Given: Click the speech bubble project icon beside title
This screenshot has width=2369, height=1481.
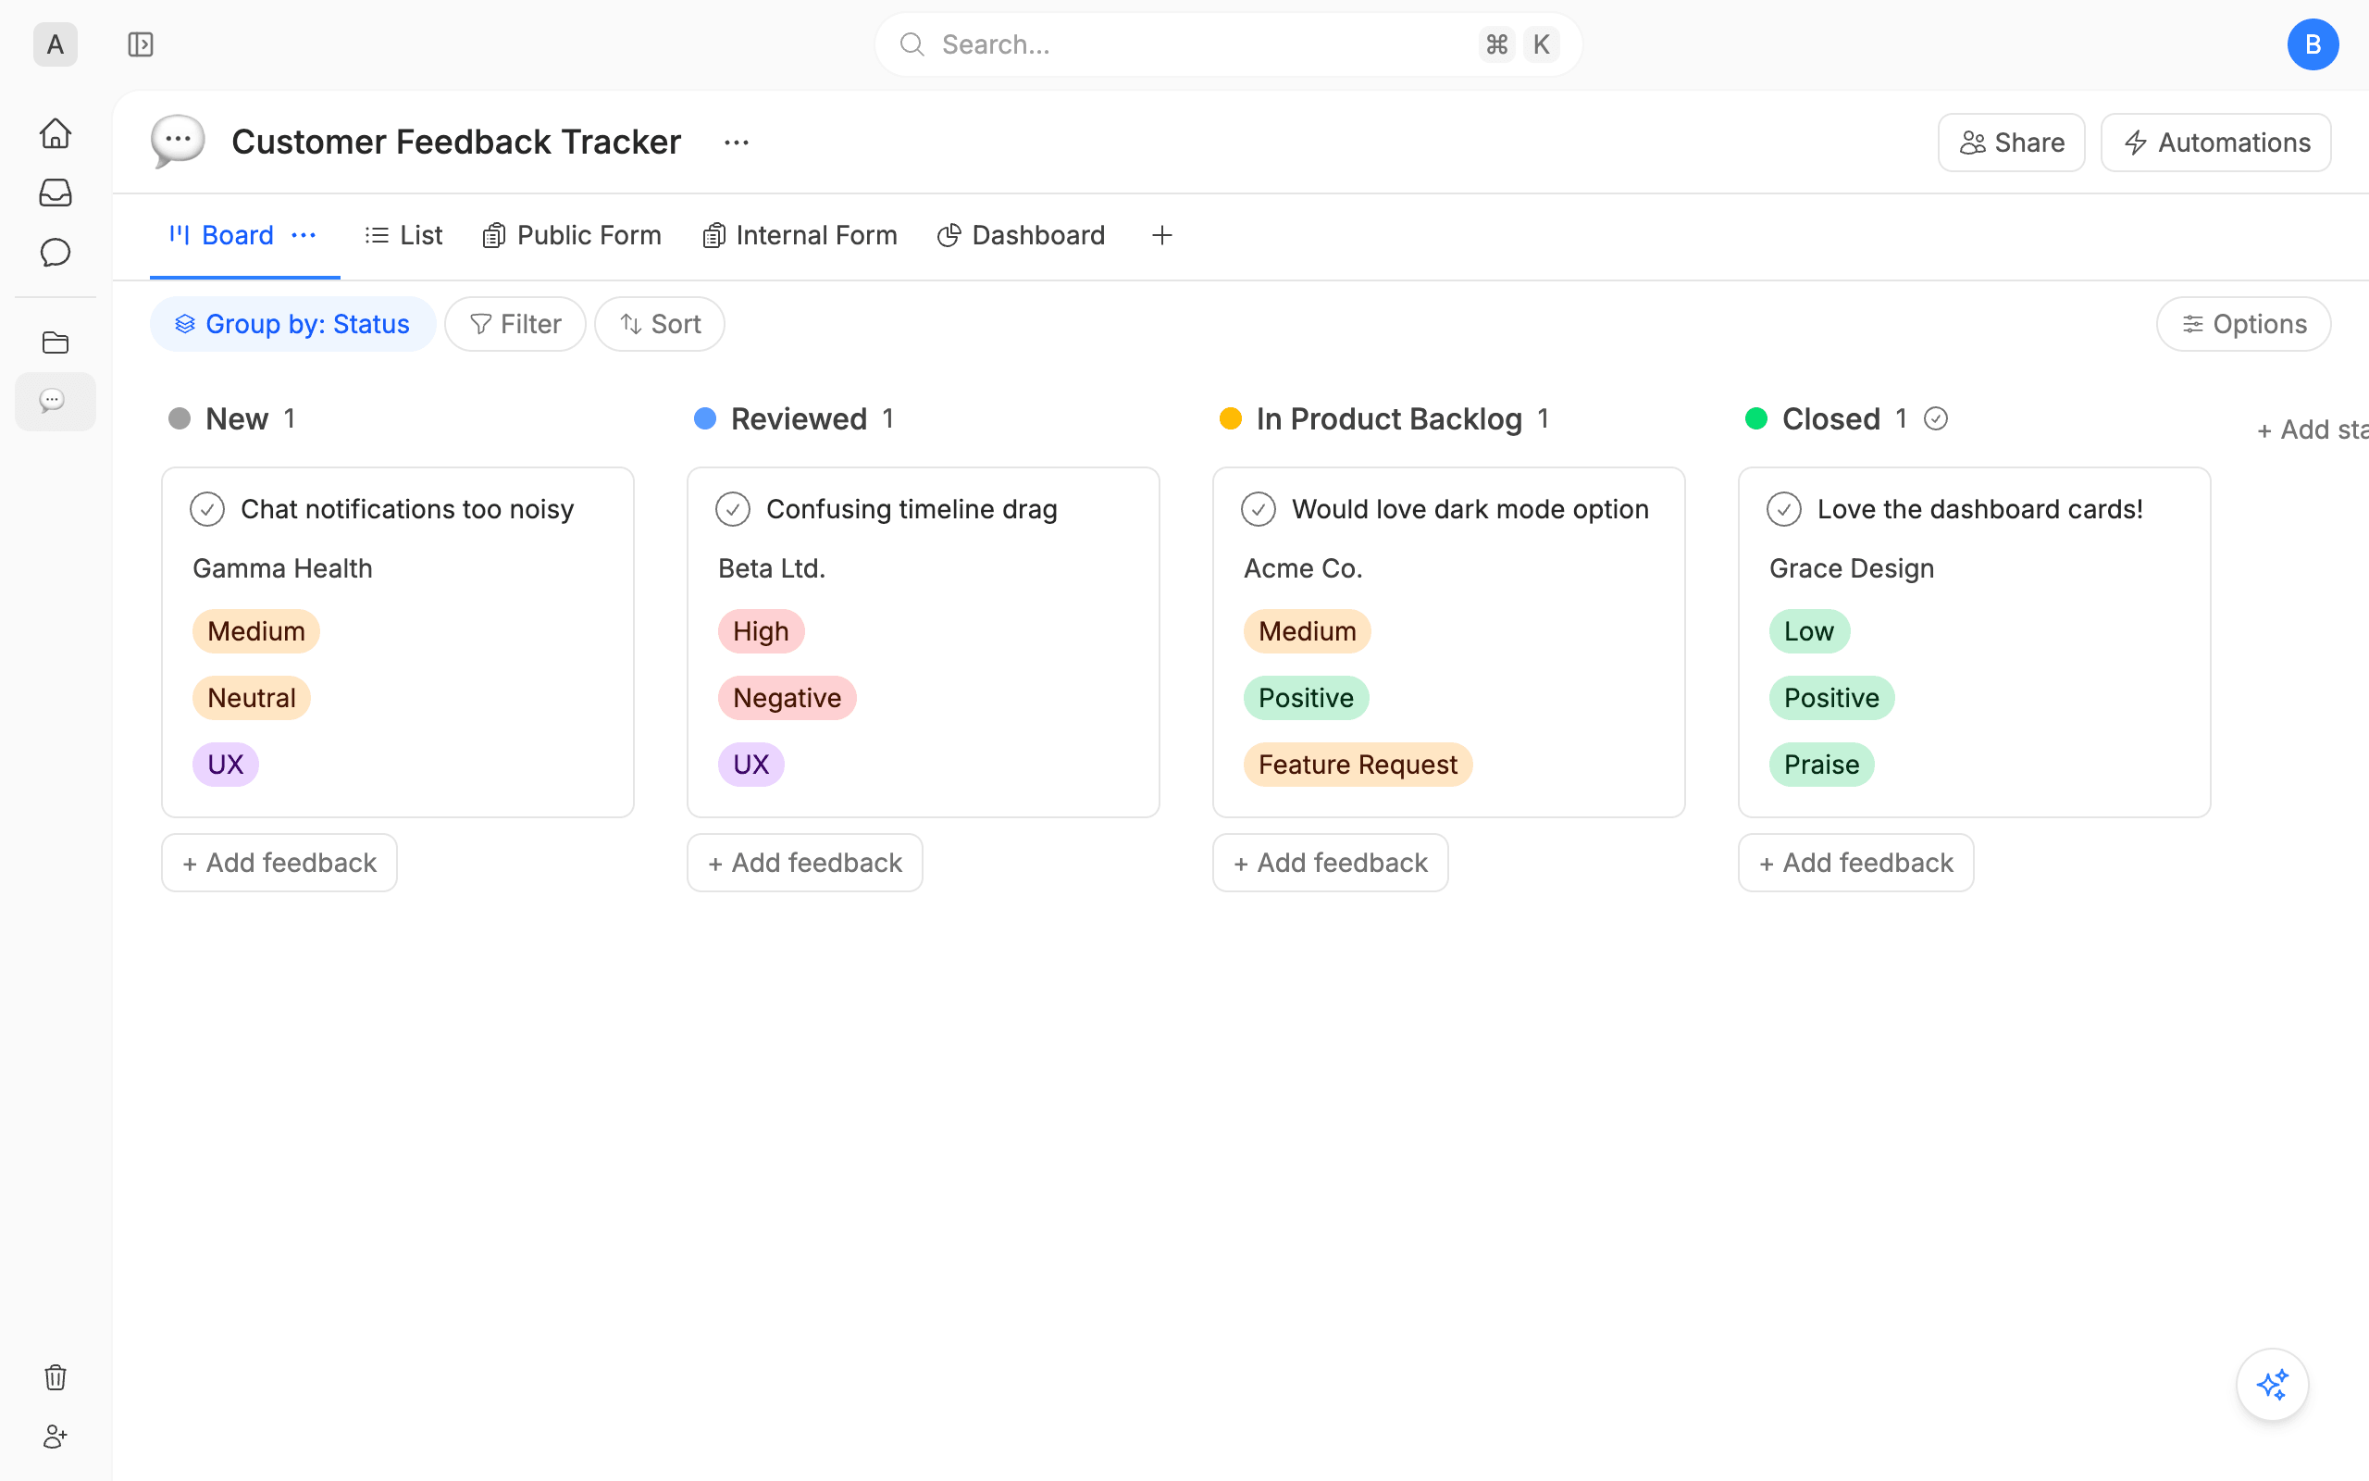Looking at the screenshot, I should (179, 142).
